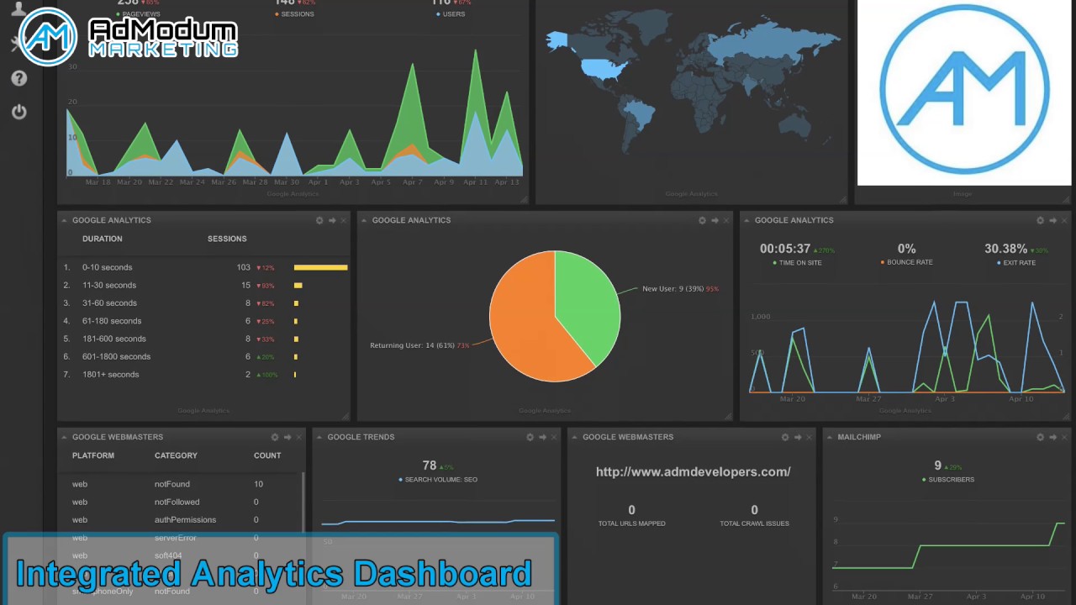
Task: Toggle the Pageviews legend series in top chart
Action: coord(138,14)
